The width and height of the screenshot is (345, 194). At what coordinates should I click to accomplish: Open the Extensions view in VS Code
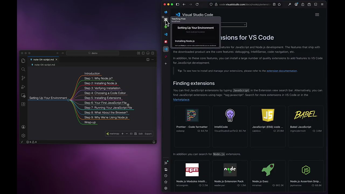pyautogui.click(x=23, y=104)
